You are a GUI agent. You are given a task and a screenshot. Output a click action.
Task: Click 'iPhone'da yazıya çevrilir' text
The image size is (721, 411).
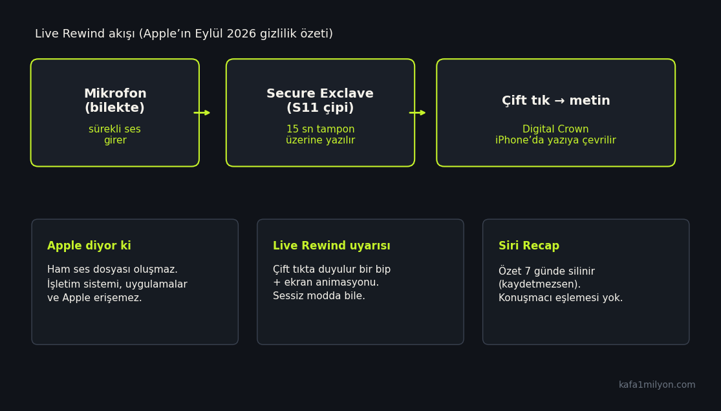coord(555,140)
